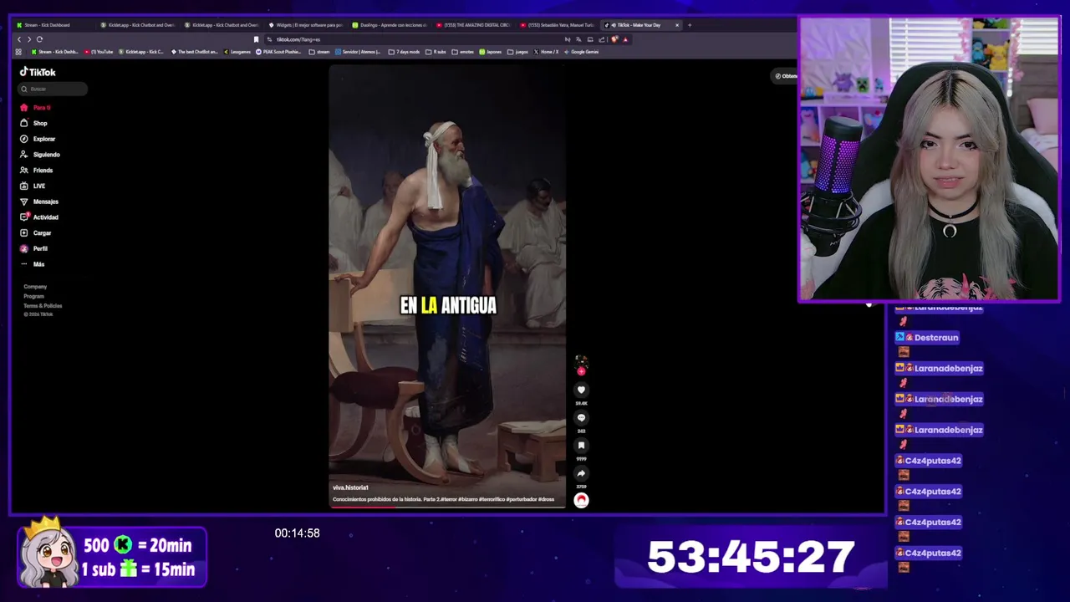Open the stream bookmarks folder
Screen dimensions: 1070x602
point(319,52)
